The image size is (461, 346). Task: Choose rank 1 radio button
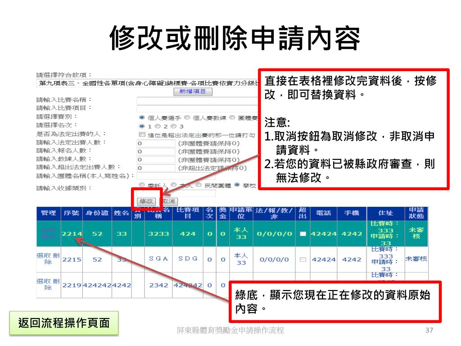pos(142,126)
